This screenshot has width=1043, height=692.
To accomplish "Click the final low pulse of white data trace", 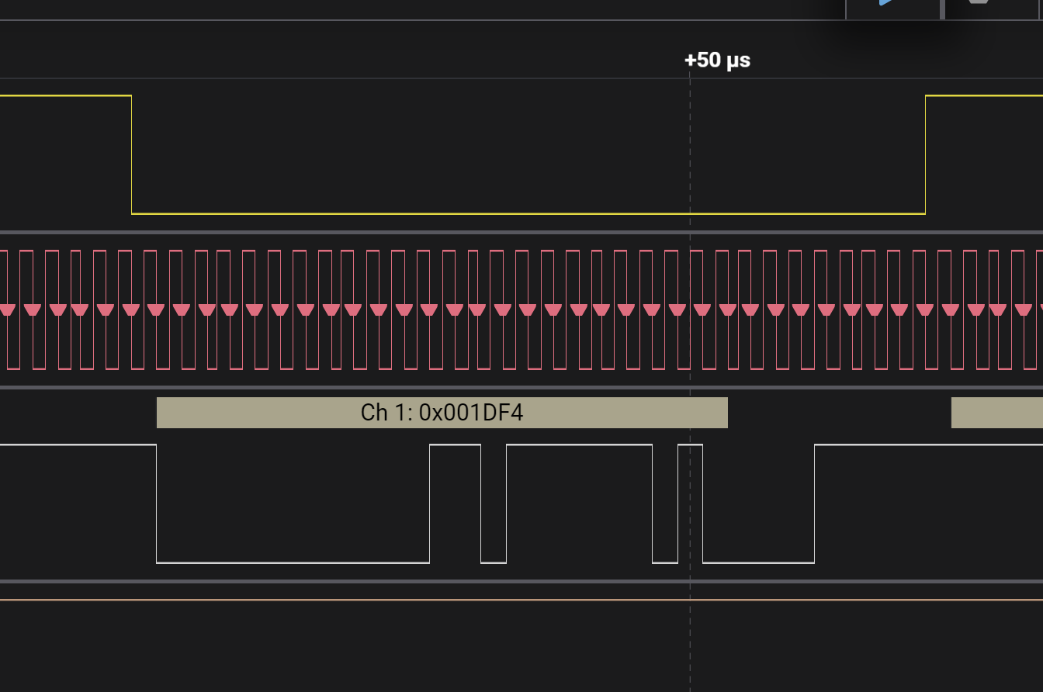I will coord(758,562).
